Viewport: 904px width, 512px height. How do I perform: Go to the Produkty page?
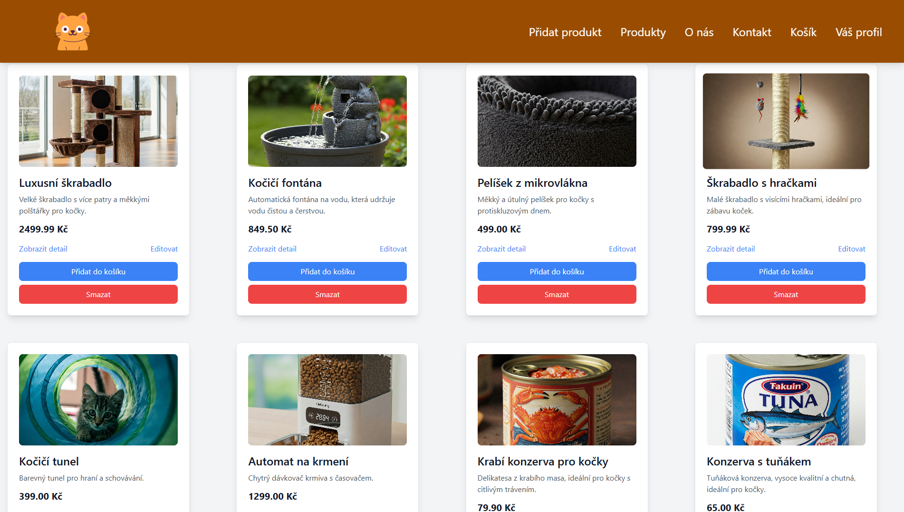tap(643, 32)
